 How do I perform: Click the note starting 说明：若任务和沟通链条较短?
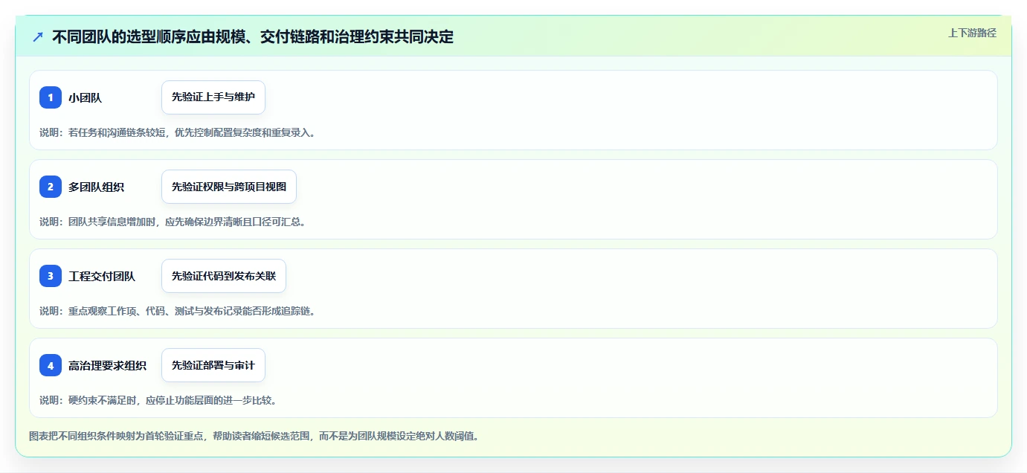(x=177, y=132)
